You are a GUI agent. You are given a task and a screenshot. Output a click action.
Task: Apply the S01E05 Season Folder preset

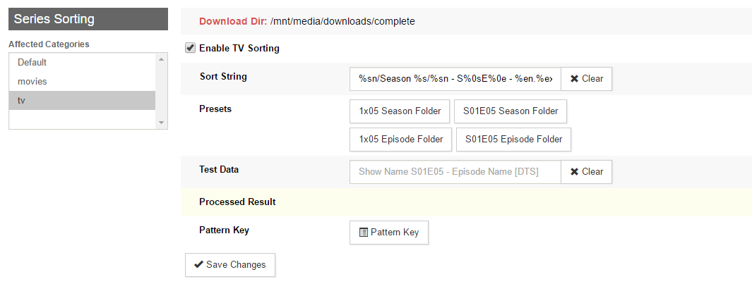pos(511,111)
